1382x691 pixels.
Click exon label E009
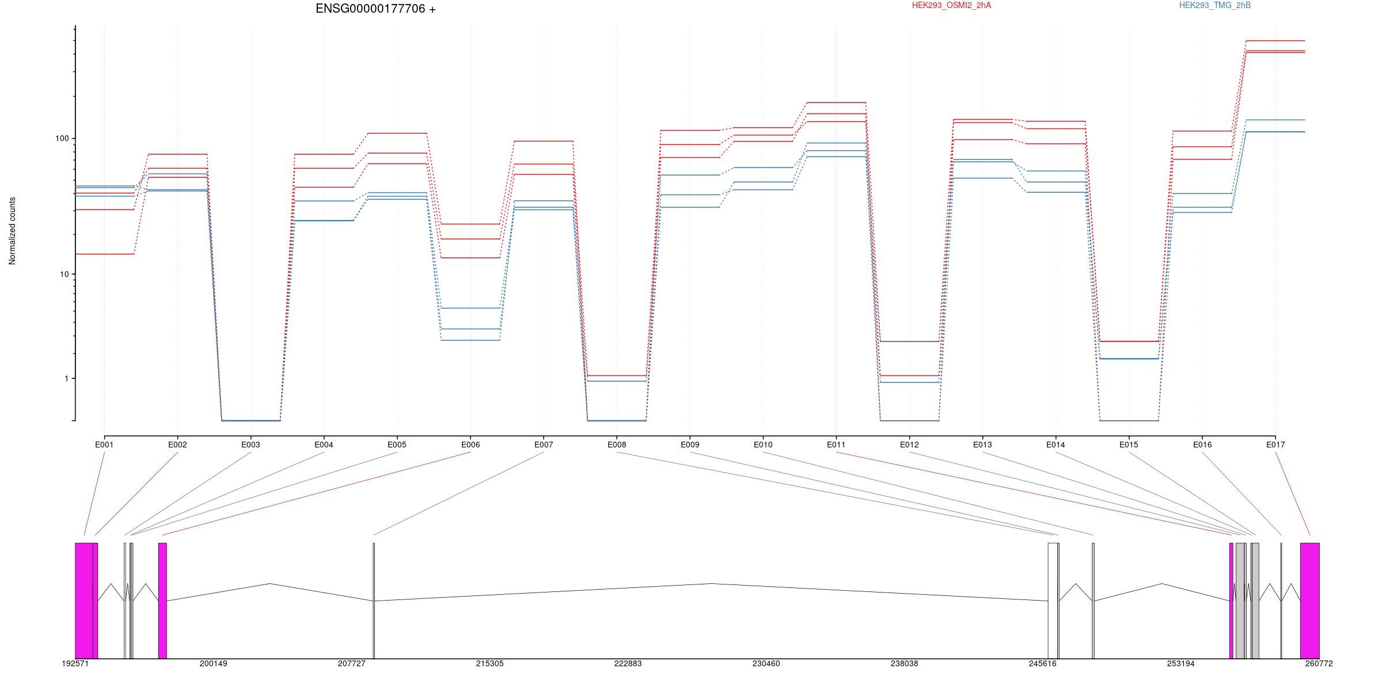pyautogui.click(x=690, y=445)
